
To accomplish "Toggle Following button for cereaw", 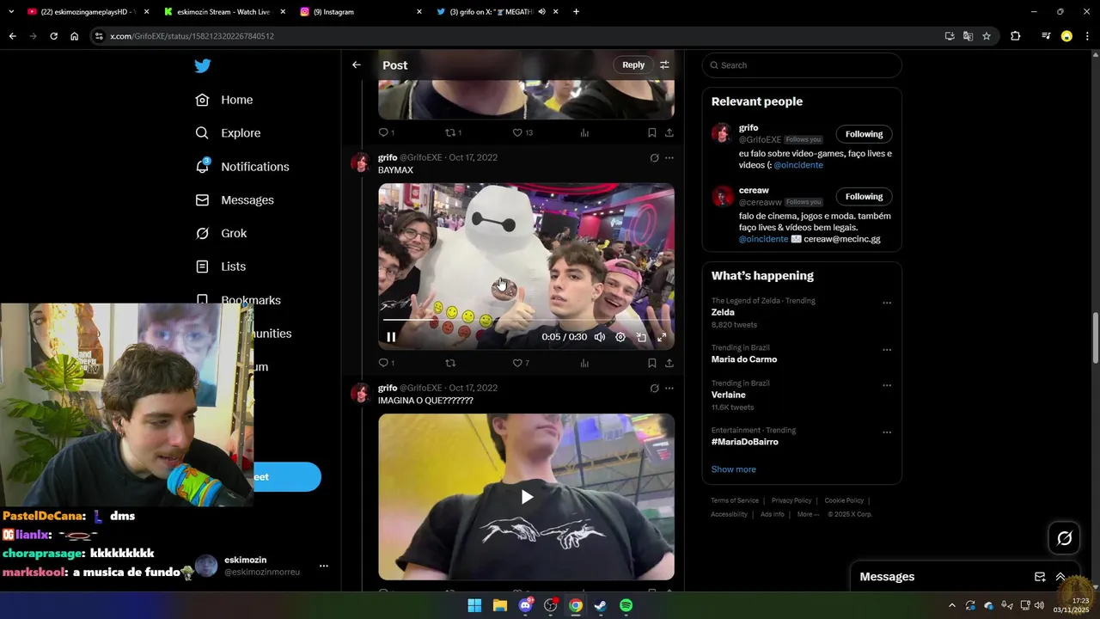I will click(864, 197).
